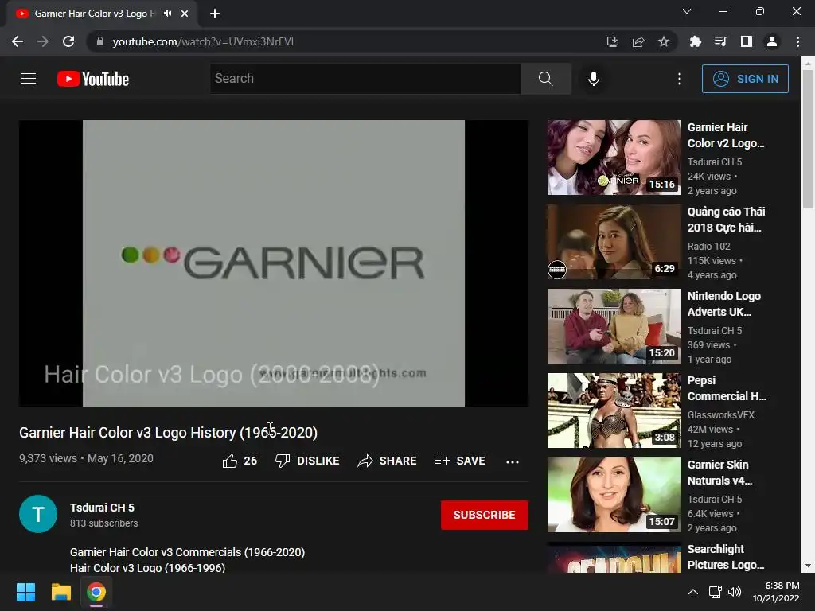
Task: Click Garnier Hair Color v2 Logo title
Action: click(x=726, y=135)
